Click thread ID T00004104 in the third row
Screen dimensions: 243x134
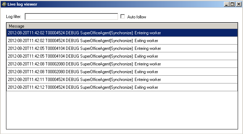point(55,48)
